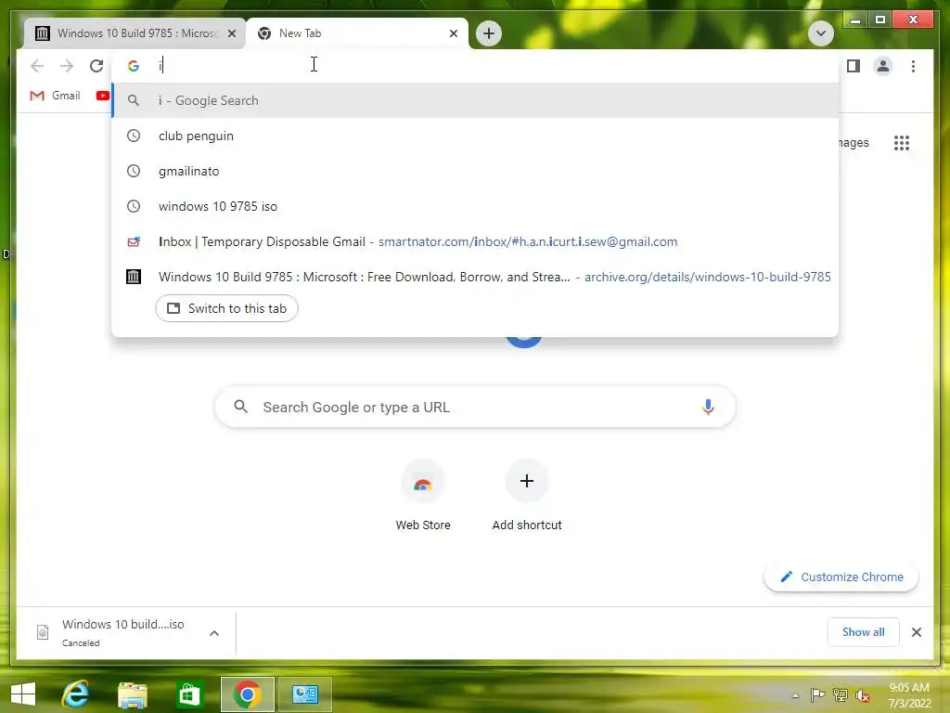The width and height of the screenshot is (950, 713).
Task: Open the tab search dropdown arrow
Action: pyautogui.click(x=821, y=33)
